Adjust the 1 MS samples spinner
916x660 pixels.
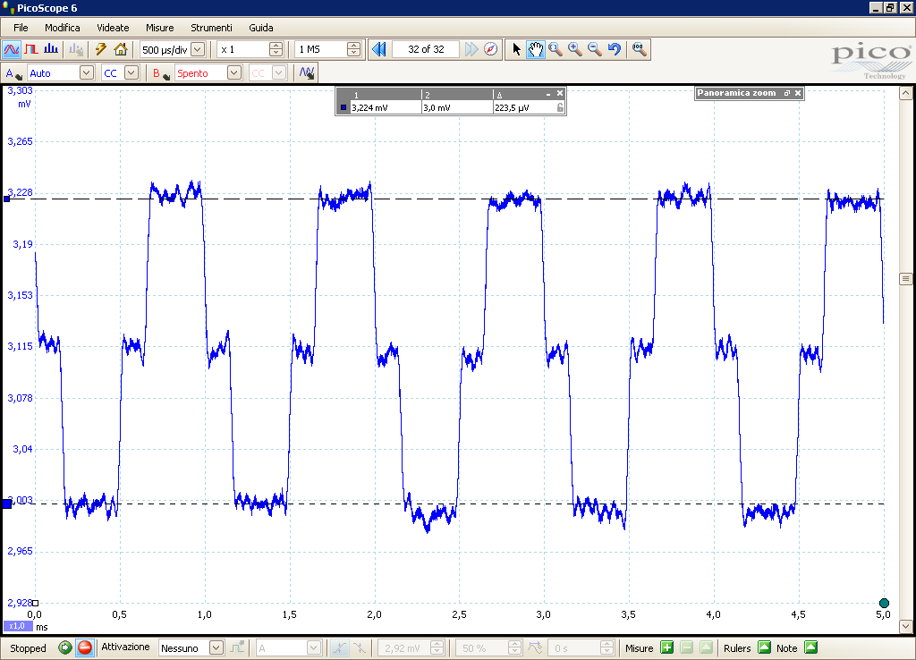click(353, 50)
